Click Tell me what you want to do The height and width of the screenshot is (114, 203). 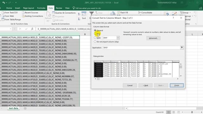(88, 8)
